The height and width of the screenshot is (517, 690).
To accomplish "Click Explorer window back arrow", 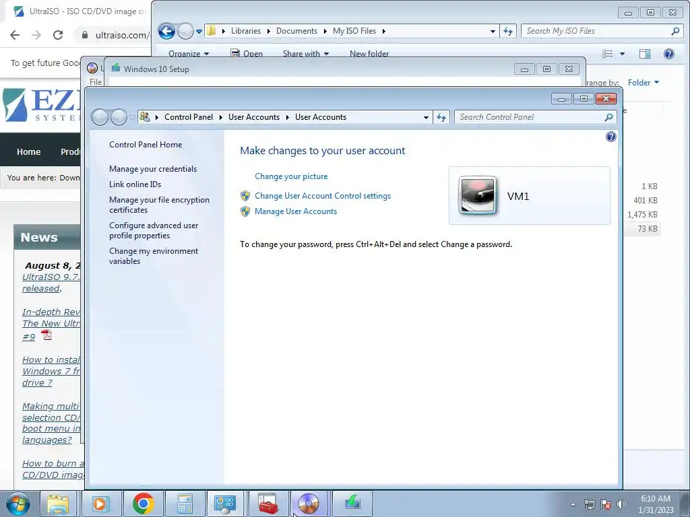I will click(167, 31).
